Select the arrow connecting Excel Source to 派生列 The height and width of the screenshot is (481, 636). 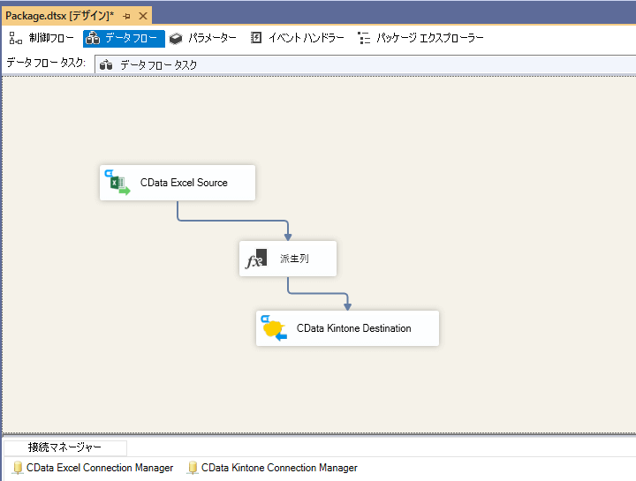coord(233,221)
